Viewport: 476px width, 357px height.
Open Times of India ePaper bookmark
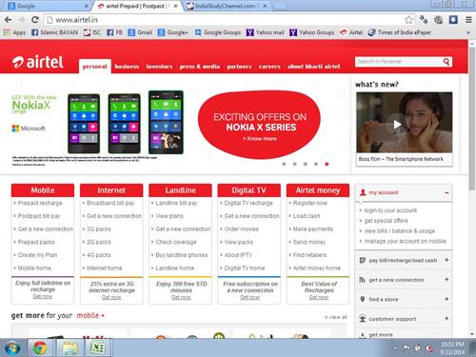[400, 32]
